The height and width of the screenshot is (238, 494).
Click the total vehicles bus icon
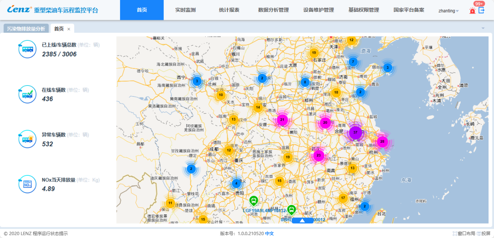pyautogui.click(x=27, y=49)
